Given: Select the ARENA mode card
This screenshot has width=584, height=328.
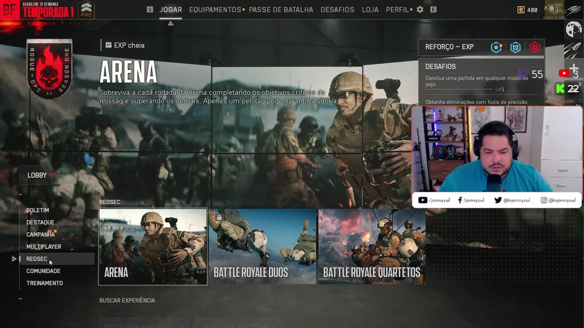Looking at the screenshot, I should coord(153,246).
